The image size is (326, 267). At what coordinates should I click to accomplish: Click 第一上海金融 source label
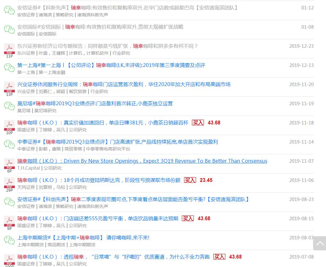(x=52, y=73)
